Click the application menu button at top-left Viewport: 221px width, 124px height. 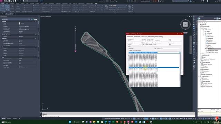(2, 1)
